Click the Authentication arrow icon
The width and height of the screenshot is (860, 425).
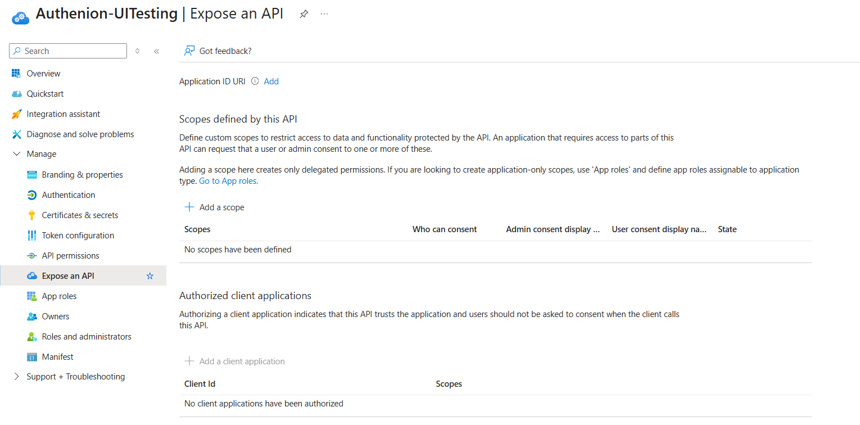click(x=31, y=195)
